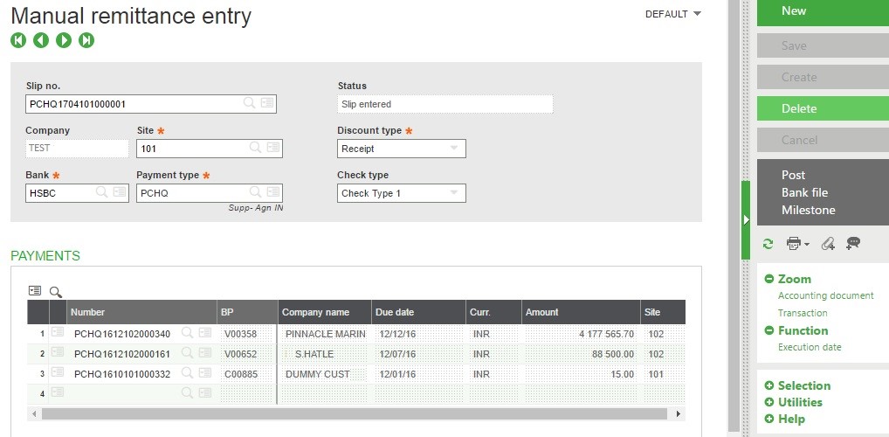Screen dimensions: 889x437
Task: Click the Payments grid search icon
Action: click(56, 292)
